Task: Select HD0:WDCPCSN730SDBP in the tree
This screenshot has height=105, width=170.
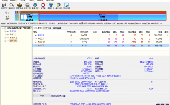Action: 19,28
